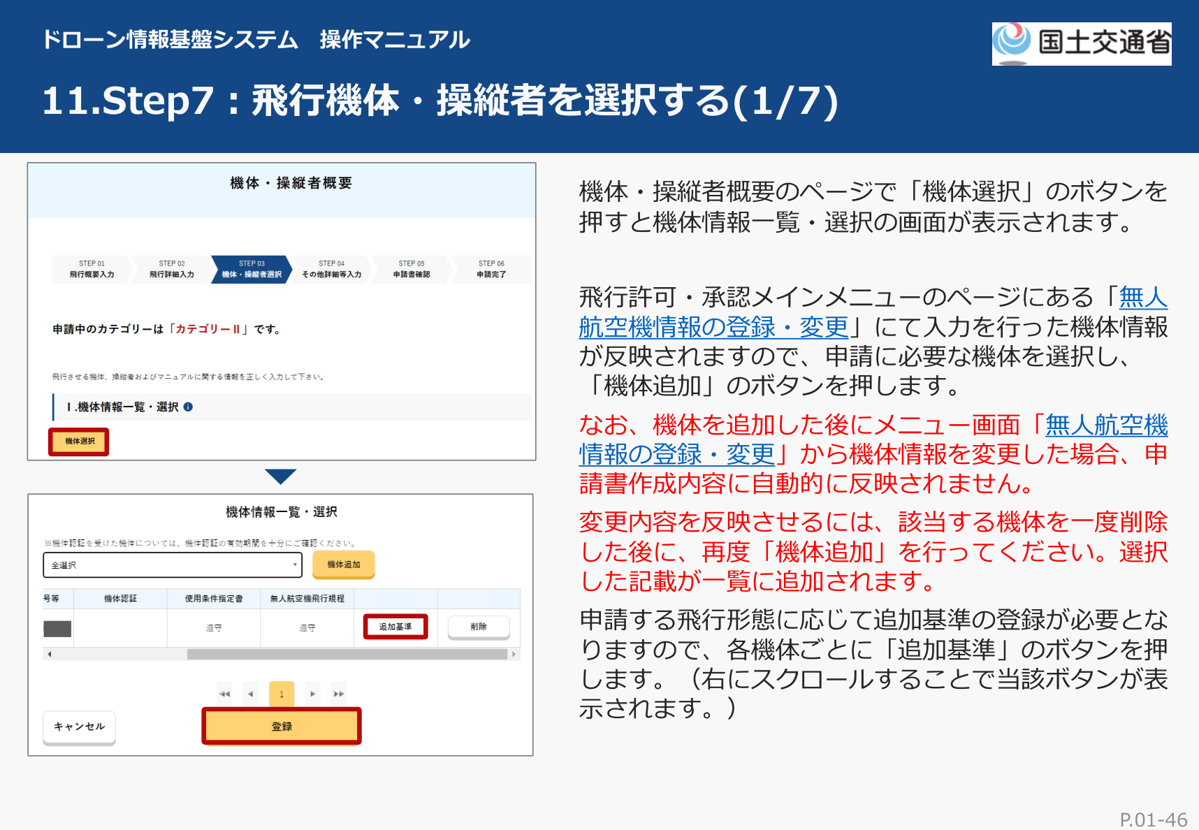Select STEP 01 飛行概要入力 step
Image resolution: width=1199 pixels, height=830 pixels.
(x=92, y=269)
